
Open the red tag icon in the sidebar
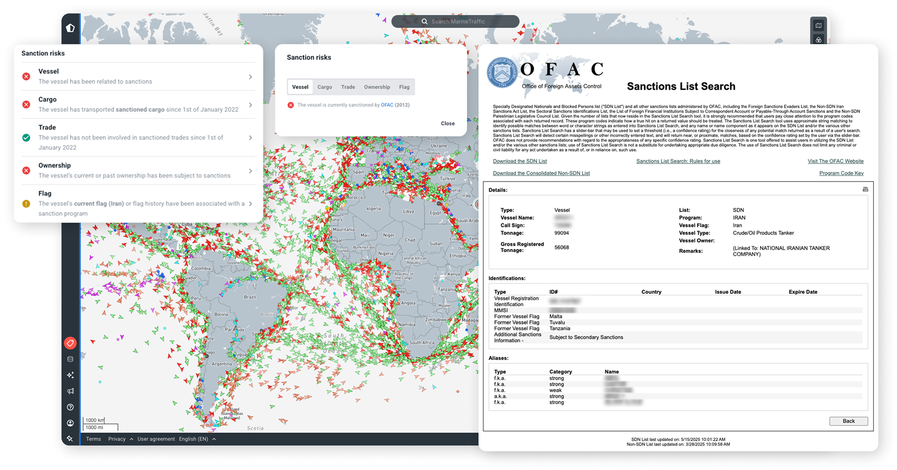[70, 343]
